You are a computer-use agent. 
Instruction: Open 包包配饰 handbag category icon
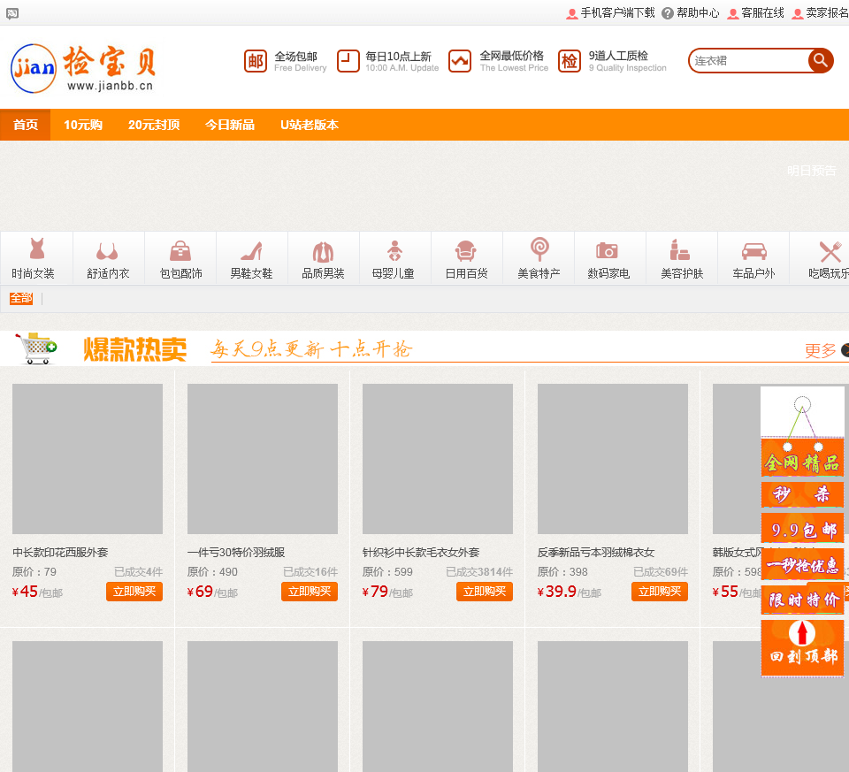[180, 250]
